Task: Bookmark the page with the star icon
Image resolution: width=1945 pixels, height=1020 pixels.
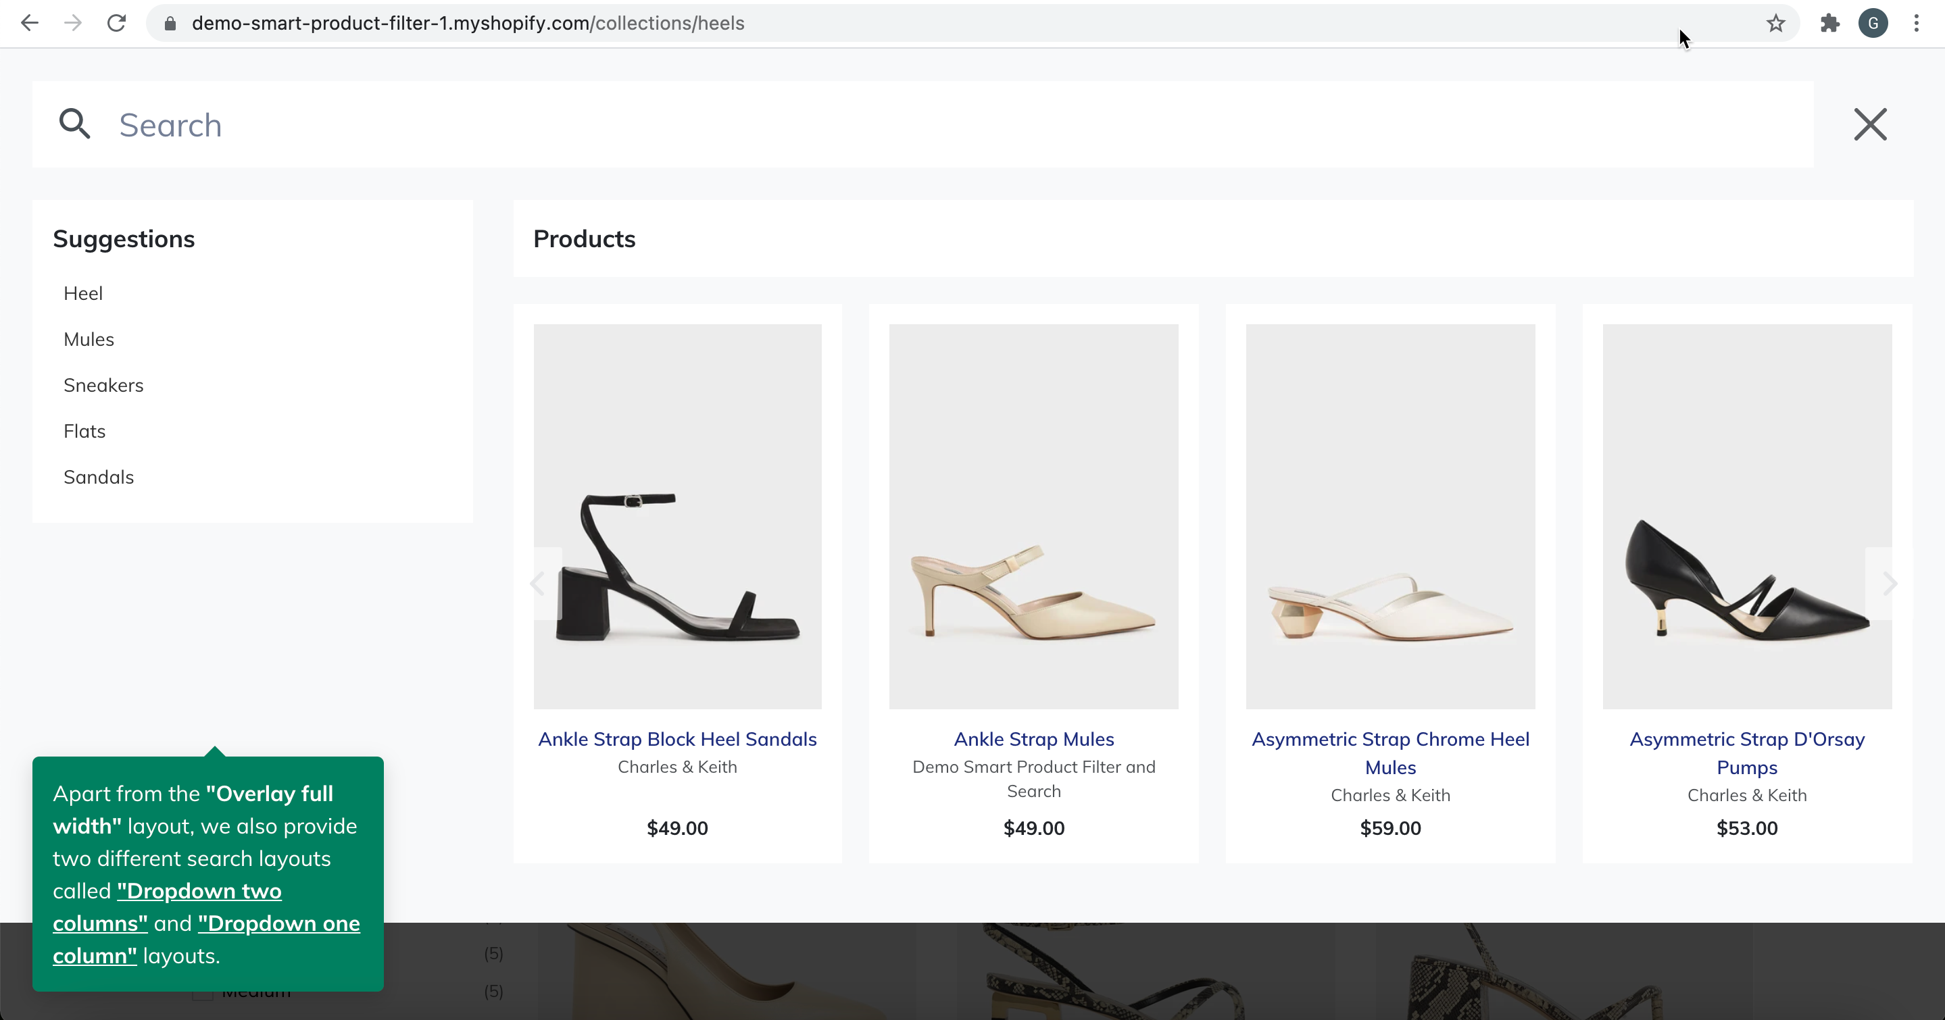Action: coord(1776,23)
